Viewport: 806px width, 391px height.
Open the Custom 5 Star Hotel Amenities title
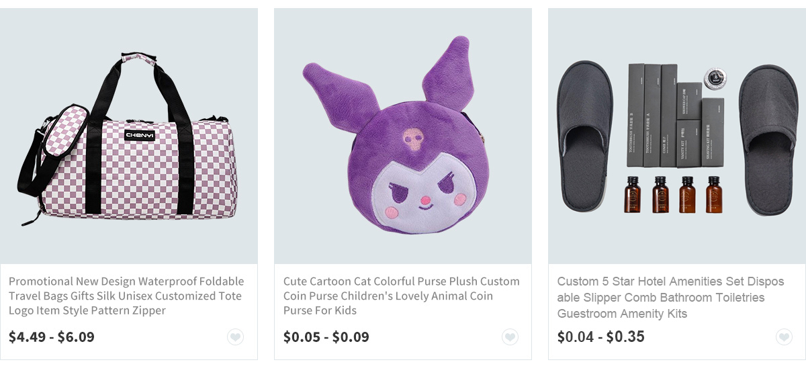tap(670, 297)
